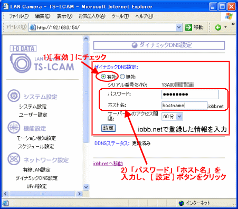Click the 機能設定 section heading
The height and width of the screenshot is (209, 238).
point(35,128)
